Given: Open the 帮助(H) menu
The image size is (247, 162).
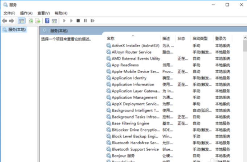Looking at the screenshot, I should click(61, 13).
